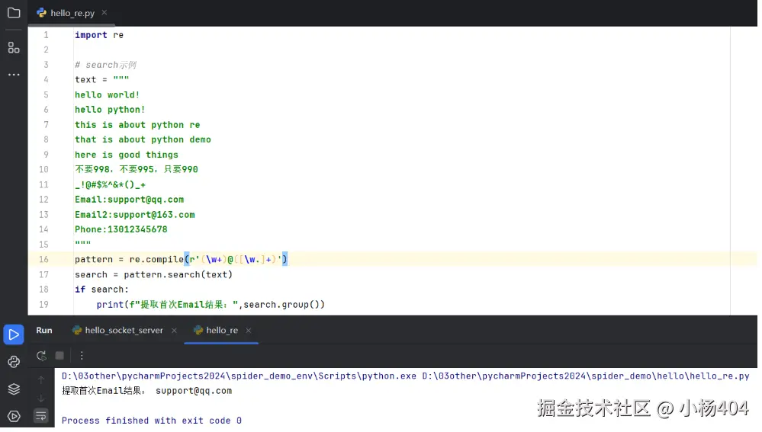762x432 pixels.
Task: Click 'text = """' assignment line
Action: coord(101,79)
